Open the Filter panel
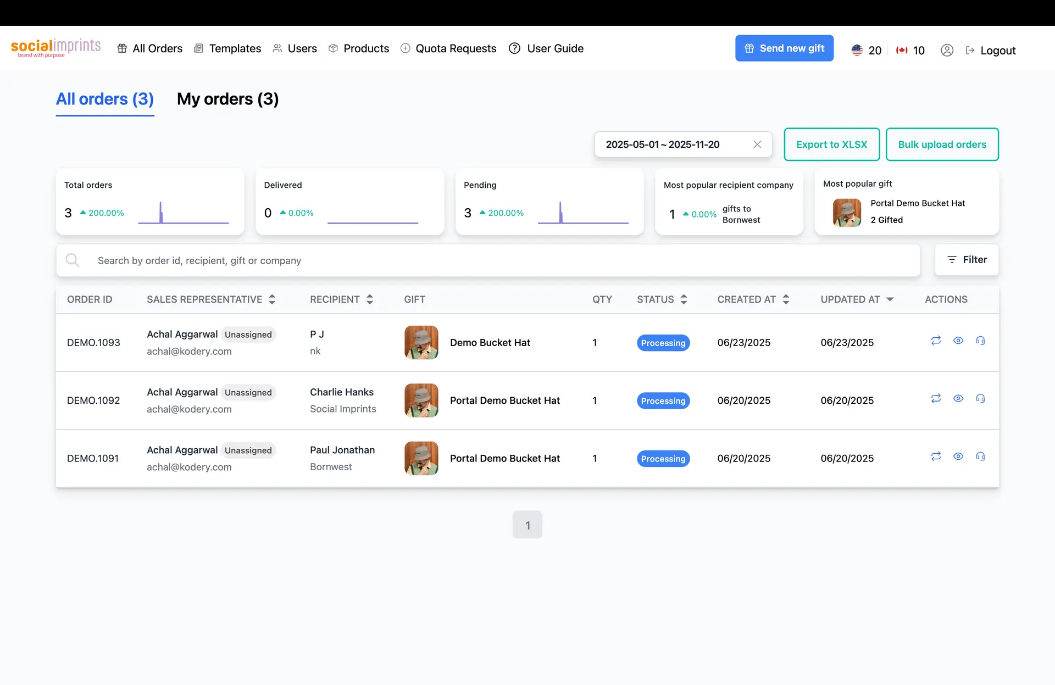 click(x=967, y=260)
